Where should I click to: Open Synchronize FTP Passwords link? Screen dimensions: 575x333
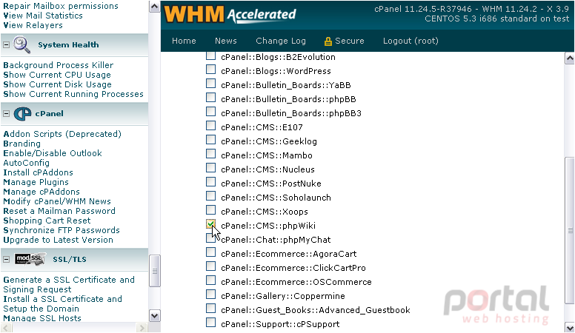[x=62, y=230]
